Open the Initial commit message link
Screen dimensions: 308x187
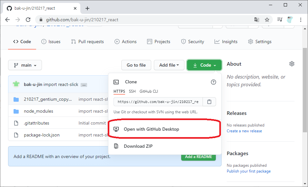point(92,123)
